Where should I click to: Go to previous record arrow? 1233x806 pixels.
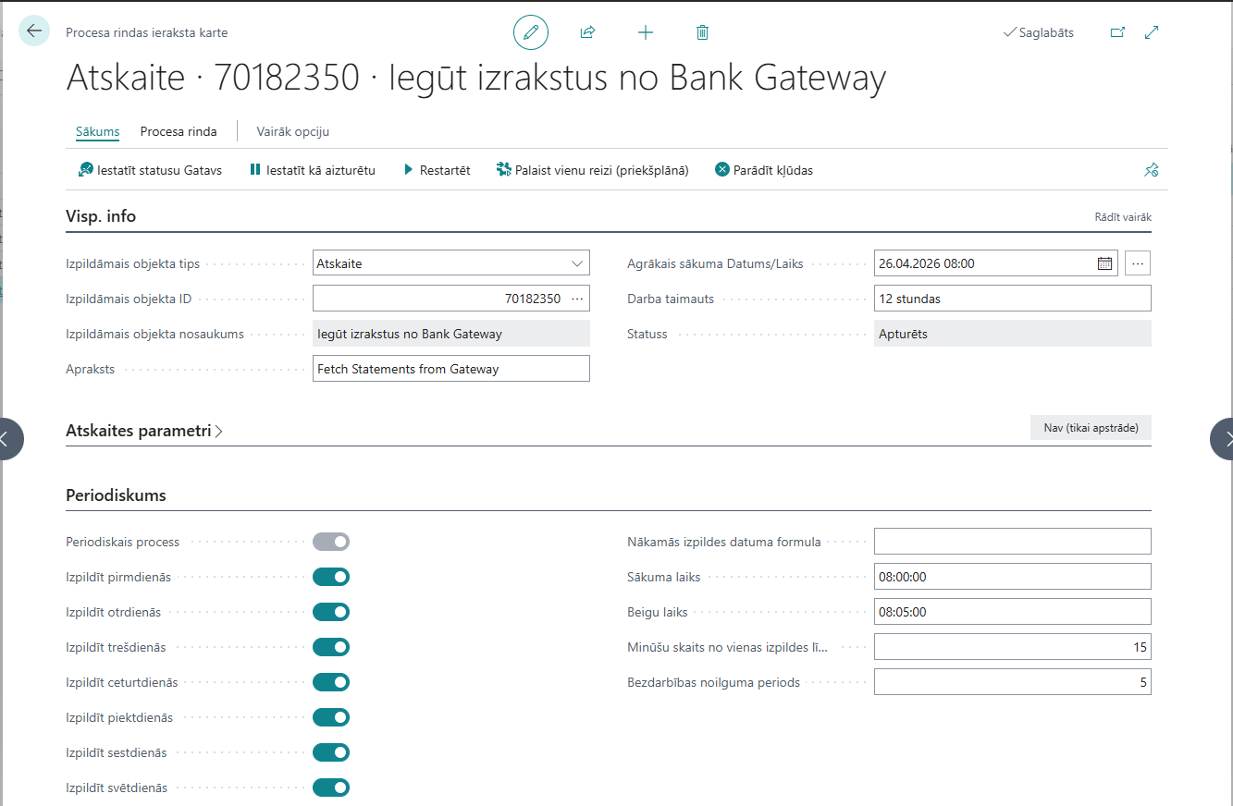coord(9,439)
